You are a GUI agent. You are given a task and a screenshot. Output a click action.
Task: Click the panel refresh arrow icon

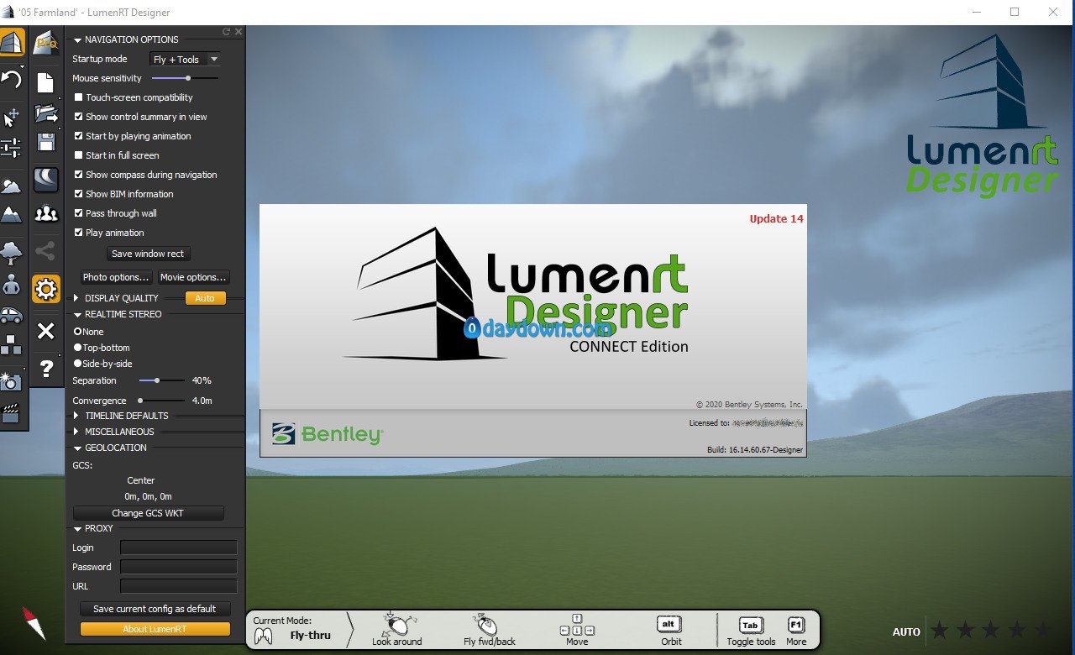pos(226,32)
